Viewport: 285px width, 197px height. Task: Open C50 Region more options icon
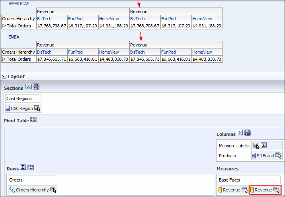tap(37, 108)
